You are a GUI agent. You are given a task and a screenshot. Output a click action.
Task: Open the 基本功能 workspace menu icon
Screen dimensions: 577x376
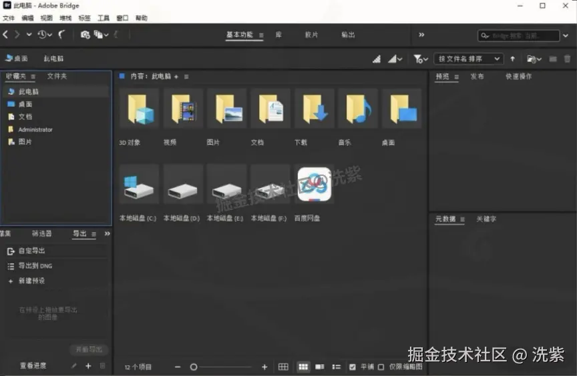point(261,35)
